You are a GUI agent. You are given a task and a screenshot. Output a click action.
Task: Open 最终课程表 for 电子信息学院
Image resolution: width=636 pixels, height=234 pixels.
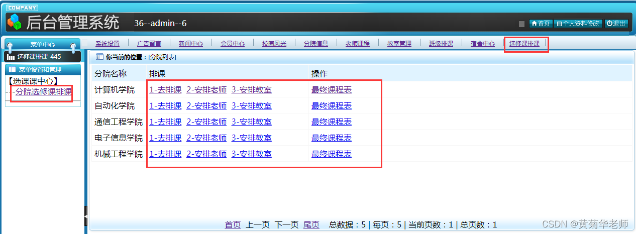[332, 138]
